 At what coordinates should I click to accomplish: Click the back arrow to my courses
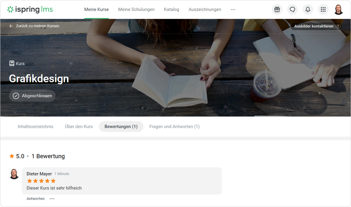point(11,26)
